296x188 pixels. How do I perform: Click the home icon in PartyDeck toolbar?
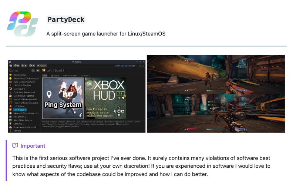point(10,66)
